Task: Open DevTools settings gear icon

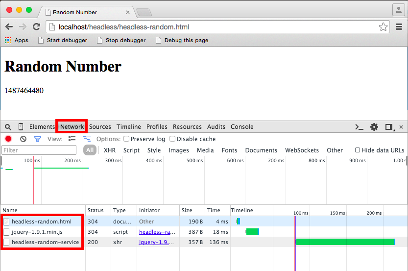Action: (x=374, y=127)
